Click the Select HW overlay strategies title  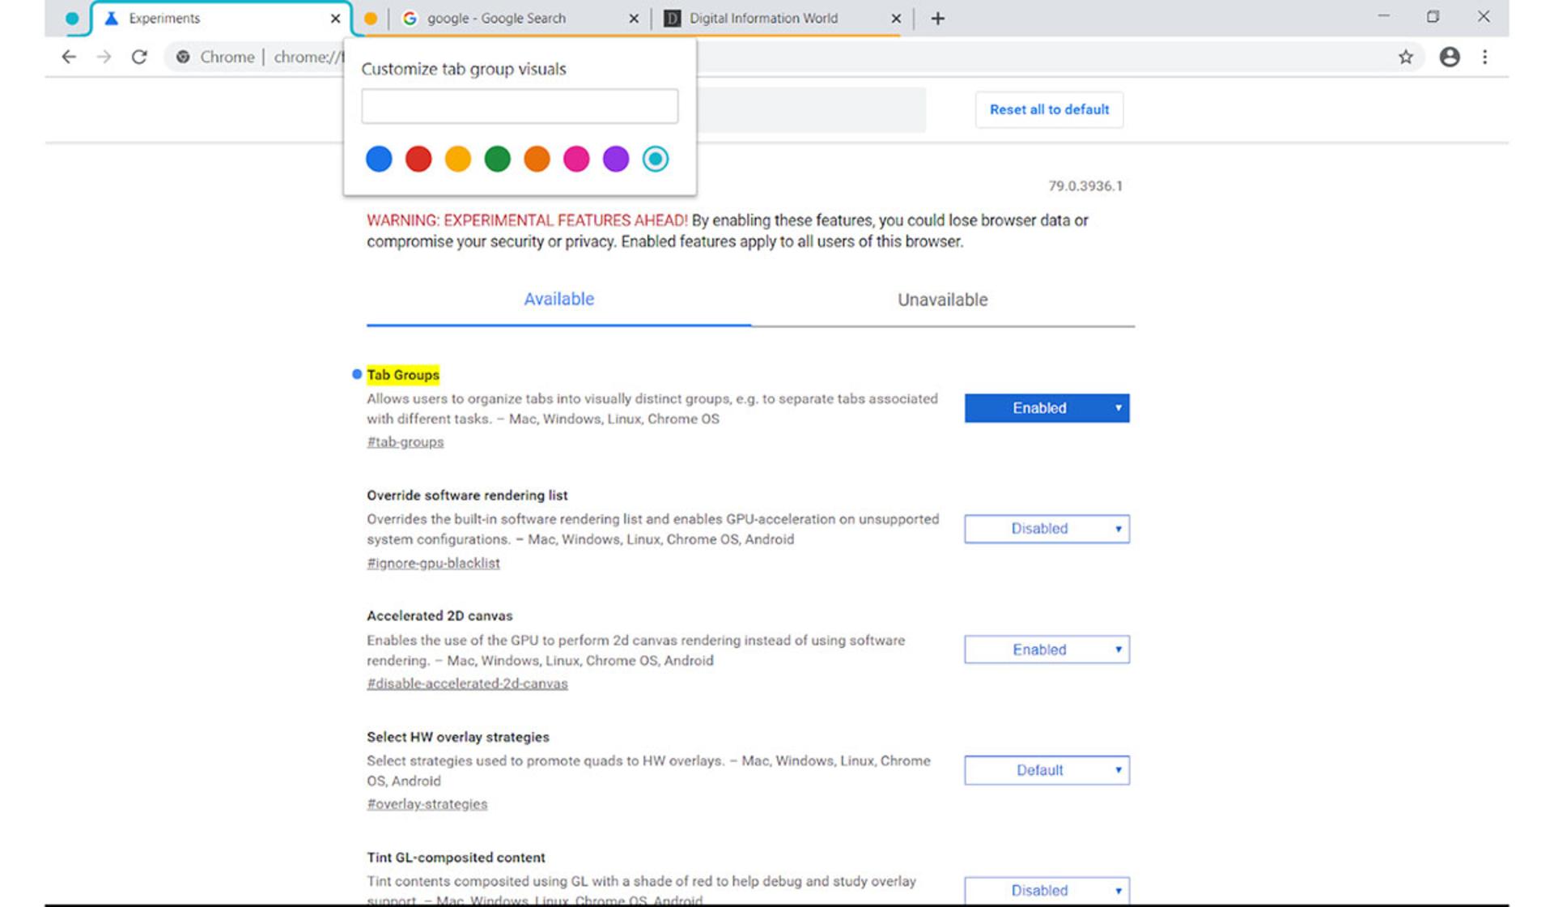click(x=458, y=737)
